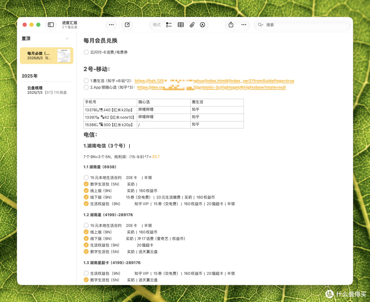The height and width of the screenshot is (302, 370).
Task: Check 云闪付-6话费/电费券 item
Action: click(x=86, y=52)
